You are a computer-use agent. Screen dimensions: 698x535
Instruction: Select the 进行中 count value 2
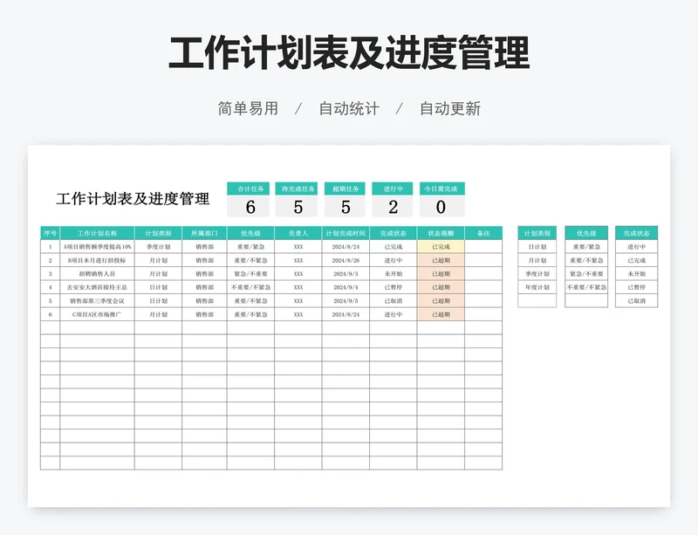tap(393, 207)
